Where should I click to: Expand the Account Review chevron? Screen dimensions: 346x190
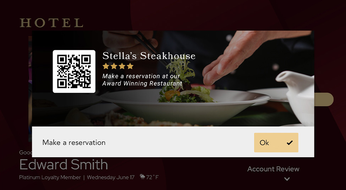tap(287, 179)
